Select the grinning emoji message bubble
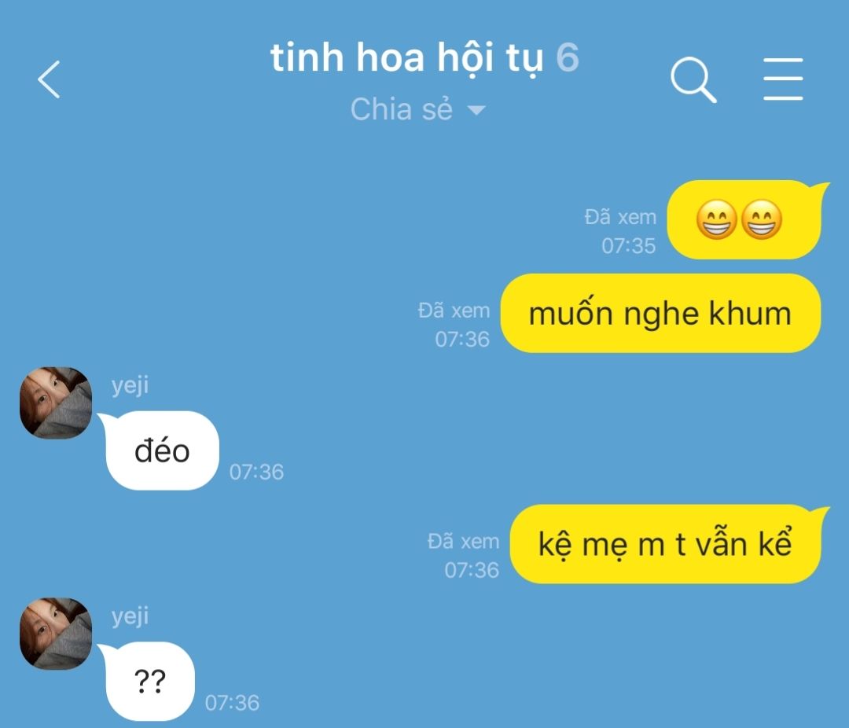This screenshot has width=849, height=728. click(x=744, y=220)
